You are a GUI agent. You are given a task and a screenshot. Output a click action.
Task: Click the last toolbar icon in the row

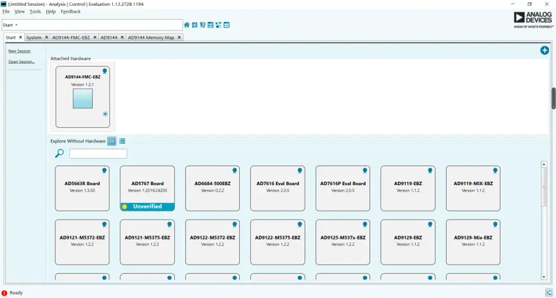click(227, 25)
